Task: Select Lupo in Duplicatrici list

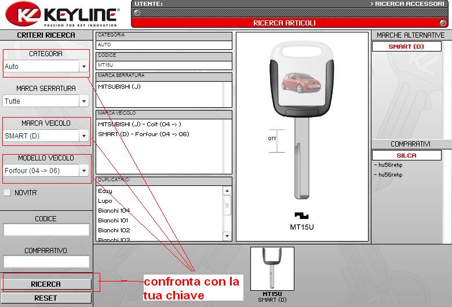Action: click(x=105, y=200)
